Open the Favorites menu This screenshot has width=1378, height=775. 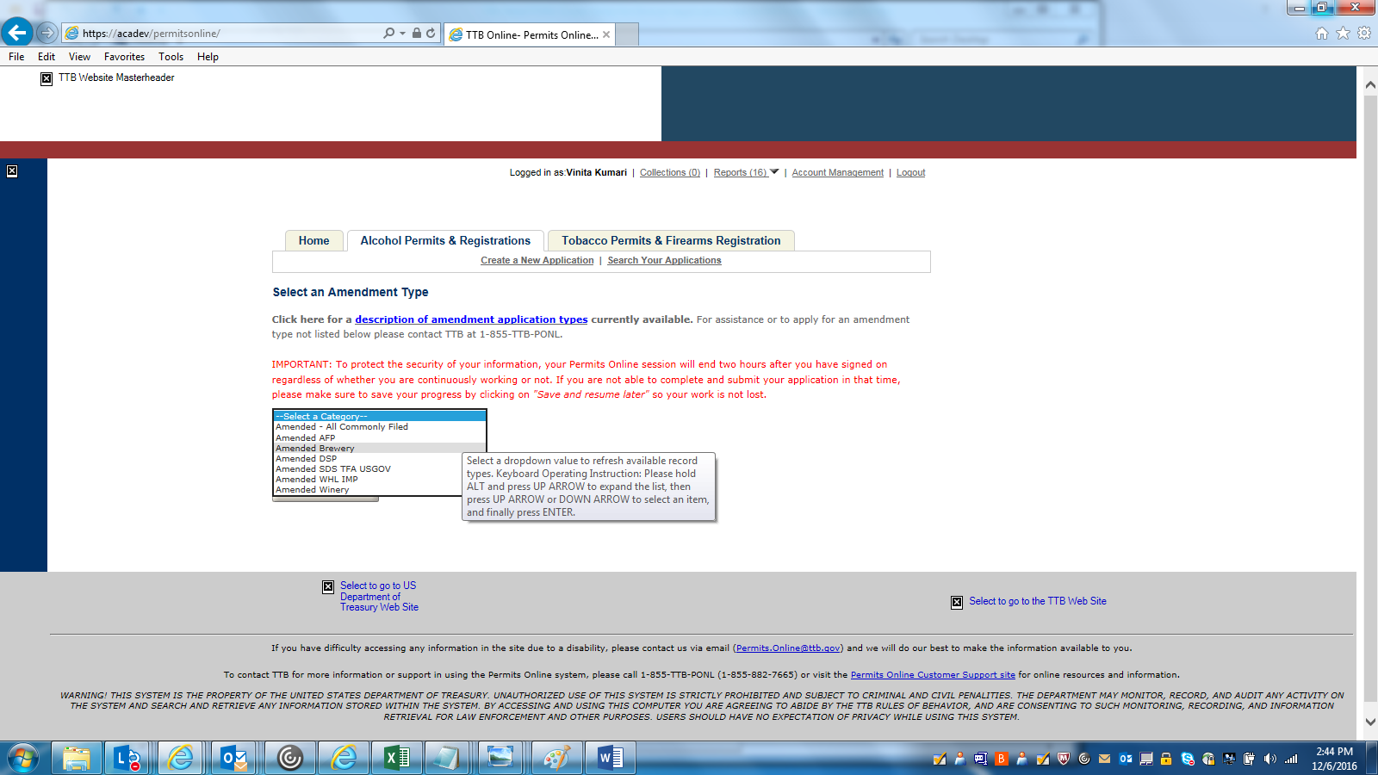tap(124, 57)
